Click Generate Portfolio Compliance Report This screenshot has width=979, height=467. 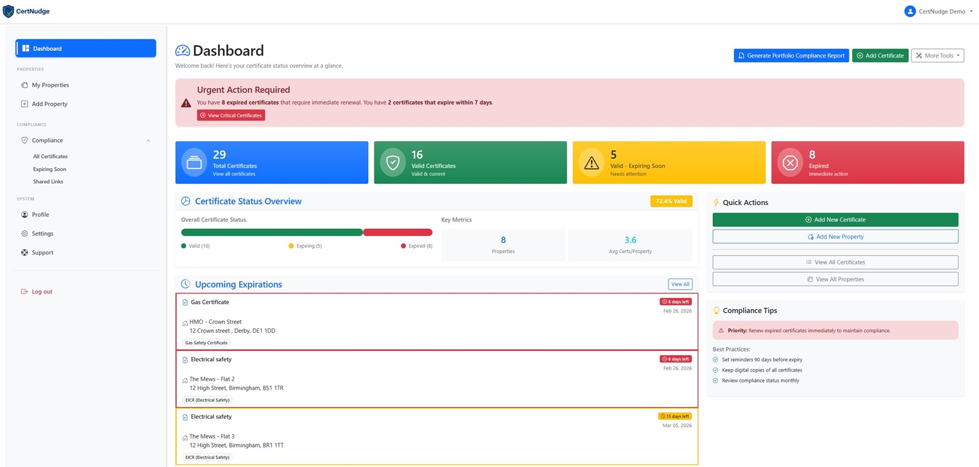point(791,55)
